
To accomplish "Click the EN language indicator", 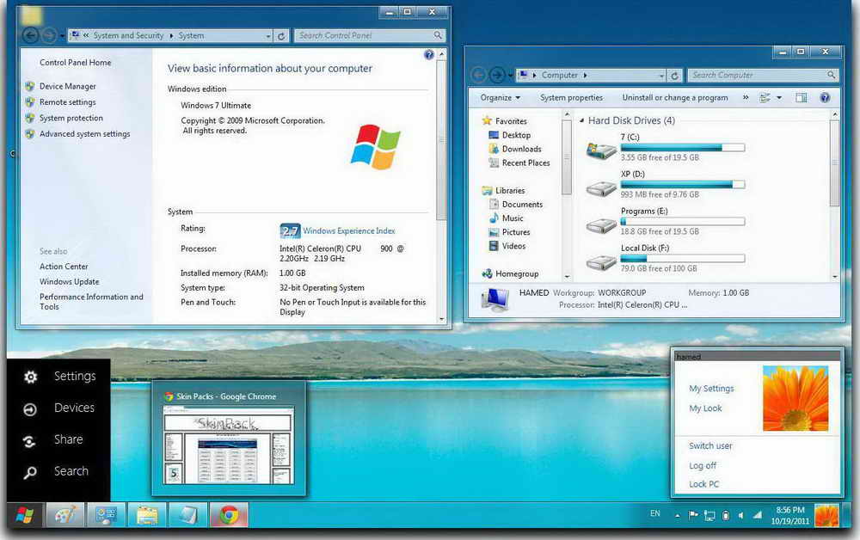I will pos(654,513).
